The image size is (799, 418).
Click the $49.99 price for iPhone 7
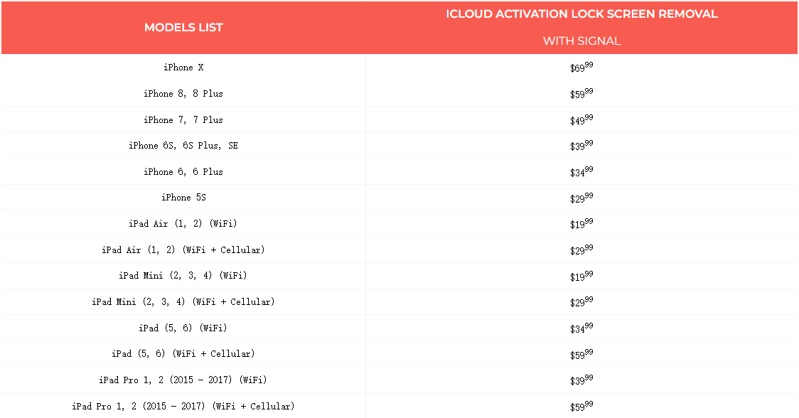pos(581,119)
